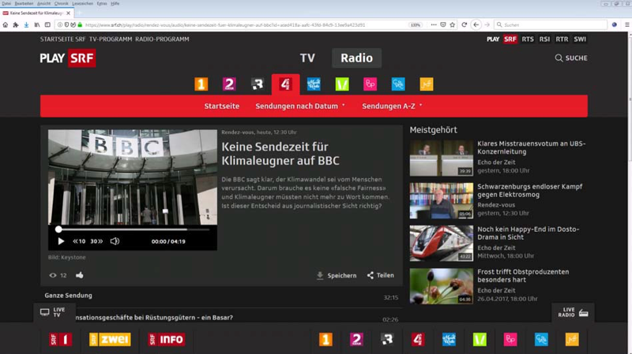The width and height of the screenshot is (632, 354).
Task: Choose Radio SRF Virus green station icon in top row
Action: click(342, 84)
